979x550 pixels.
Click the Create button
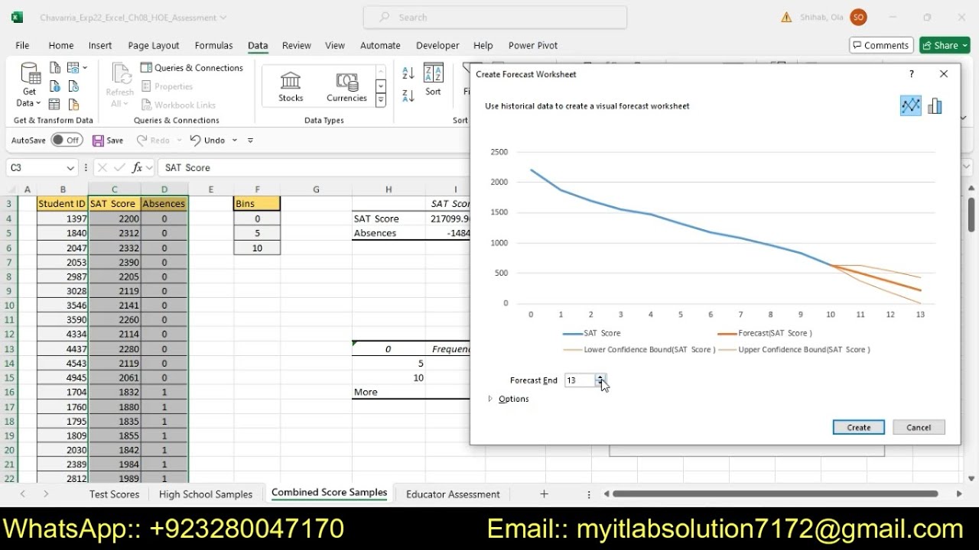coord(858,427)
